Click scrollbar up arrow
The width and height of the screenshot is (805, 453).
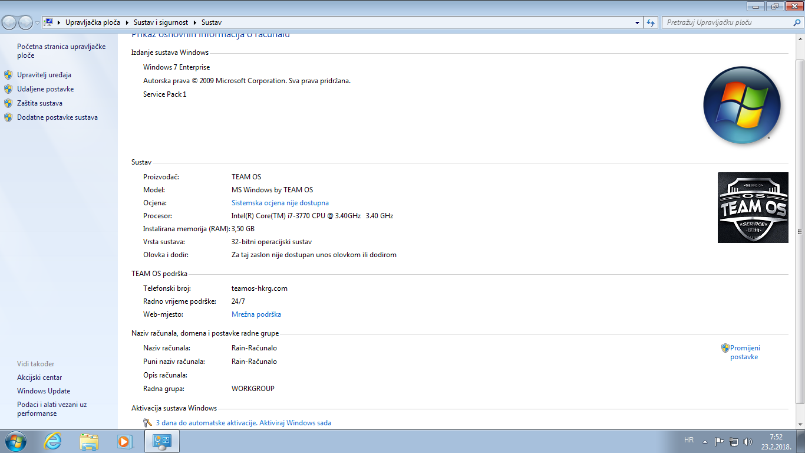800,38
